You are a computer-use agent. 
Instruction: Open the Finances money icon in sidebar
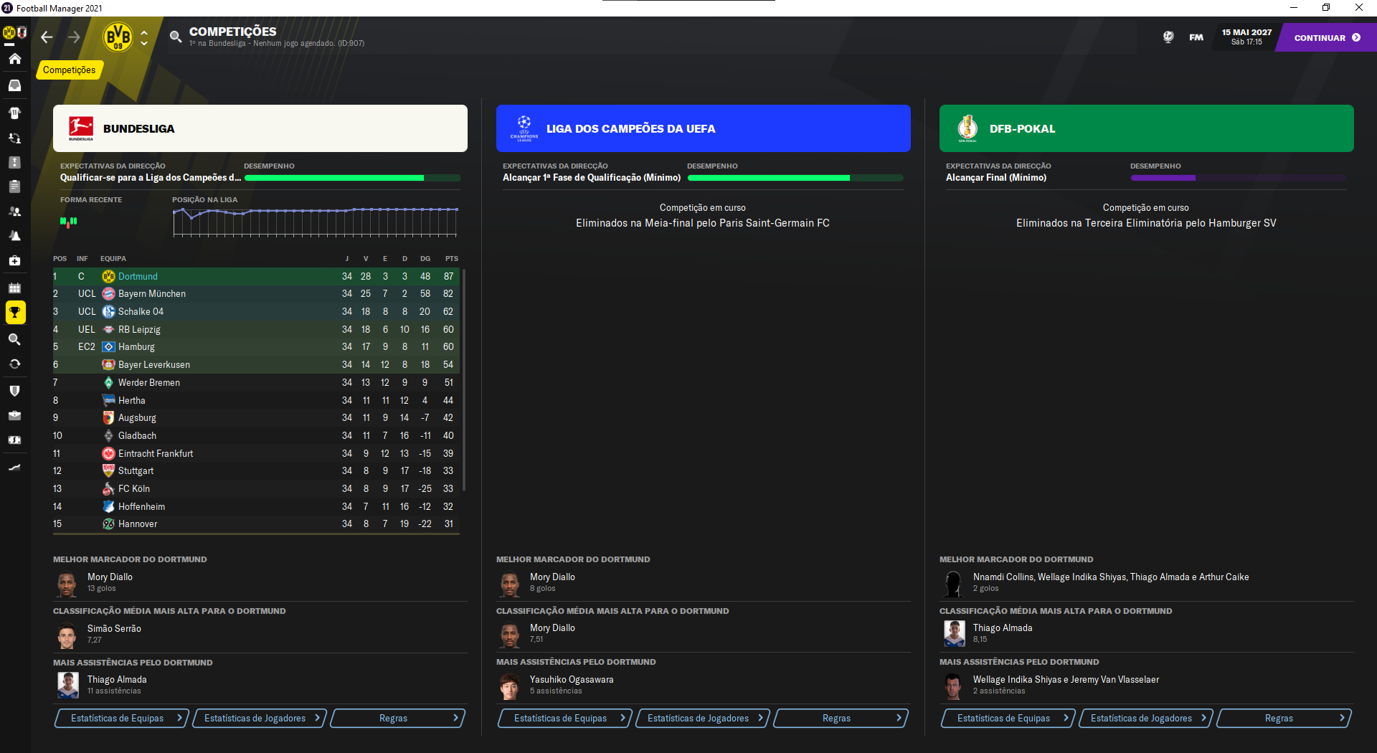pyautogui.click(x=14, y=440)
